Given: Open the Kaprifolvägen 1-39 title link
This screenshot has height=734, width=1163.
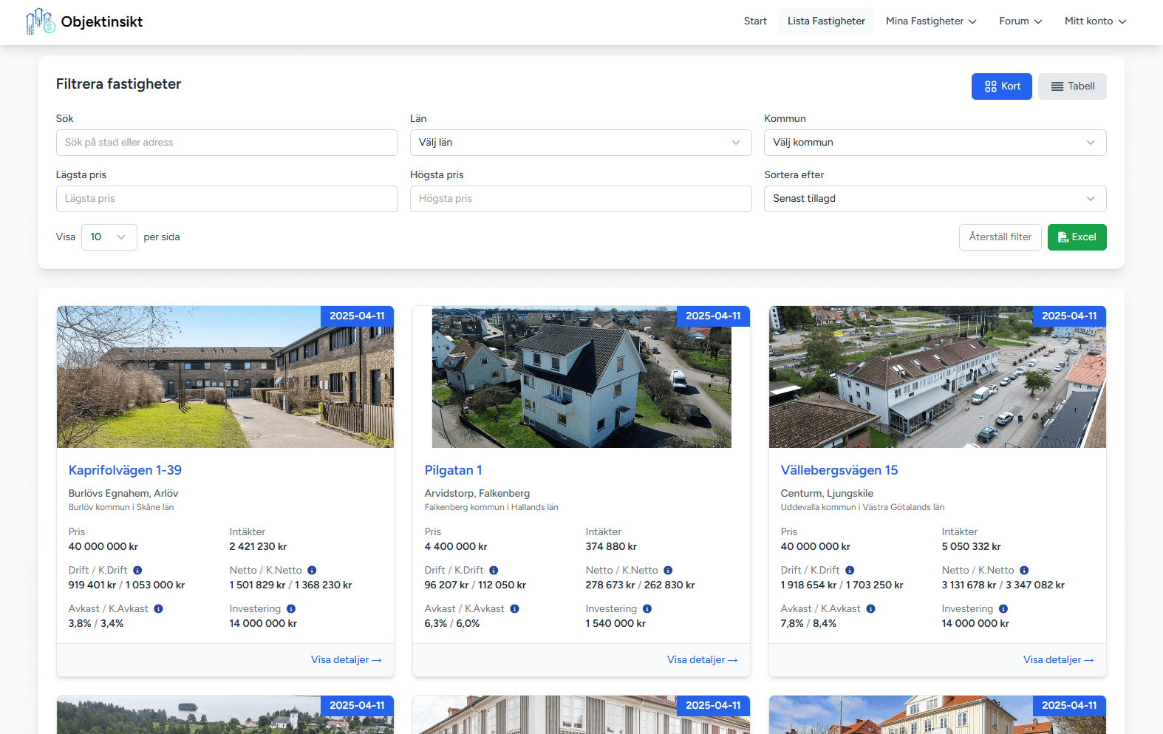Looking at the screenshot, I should [125, 470].
